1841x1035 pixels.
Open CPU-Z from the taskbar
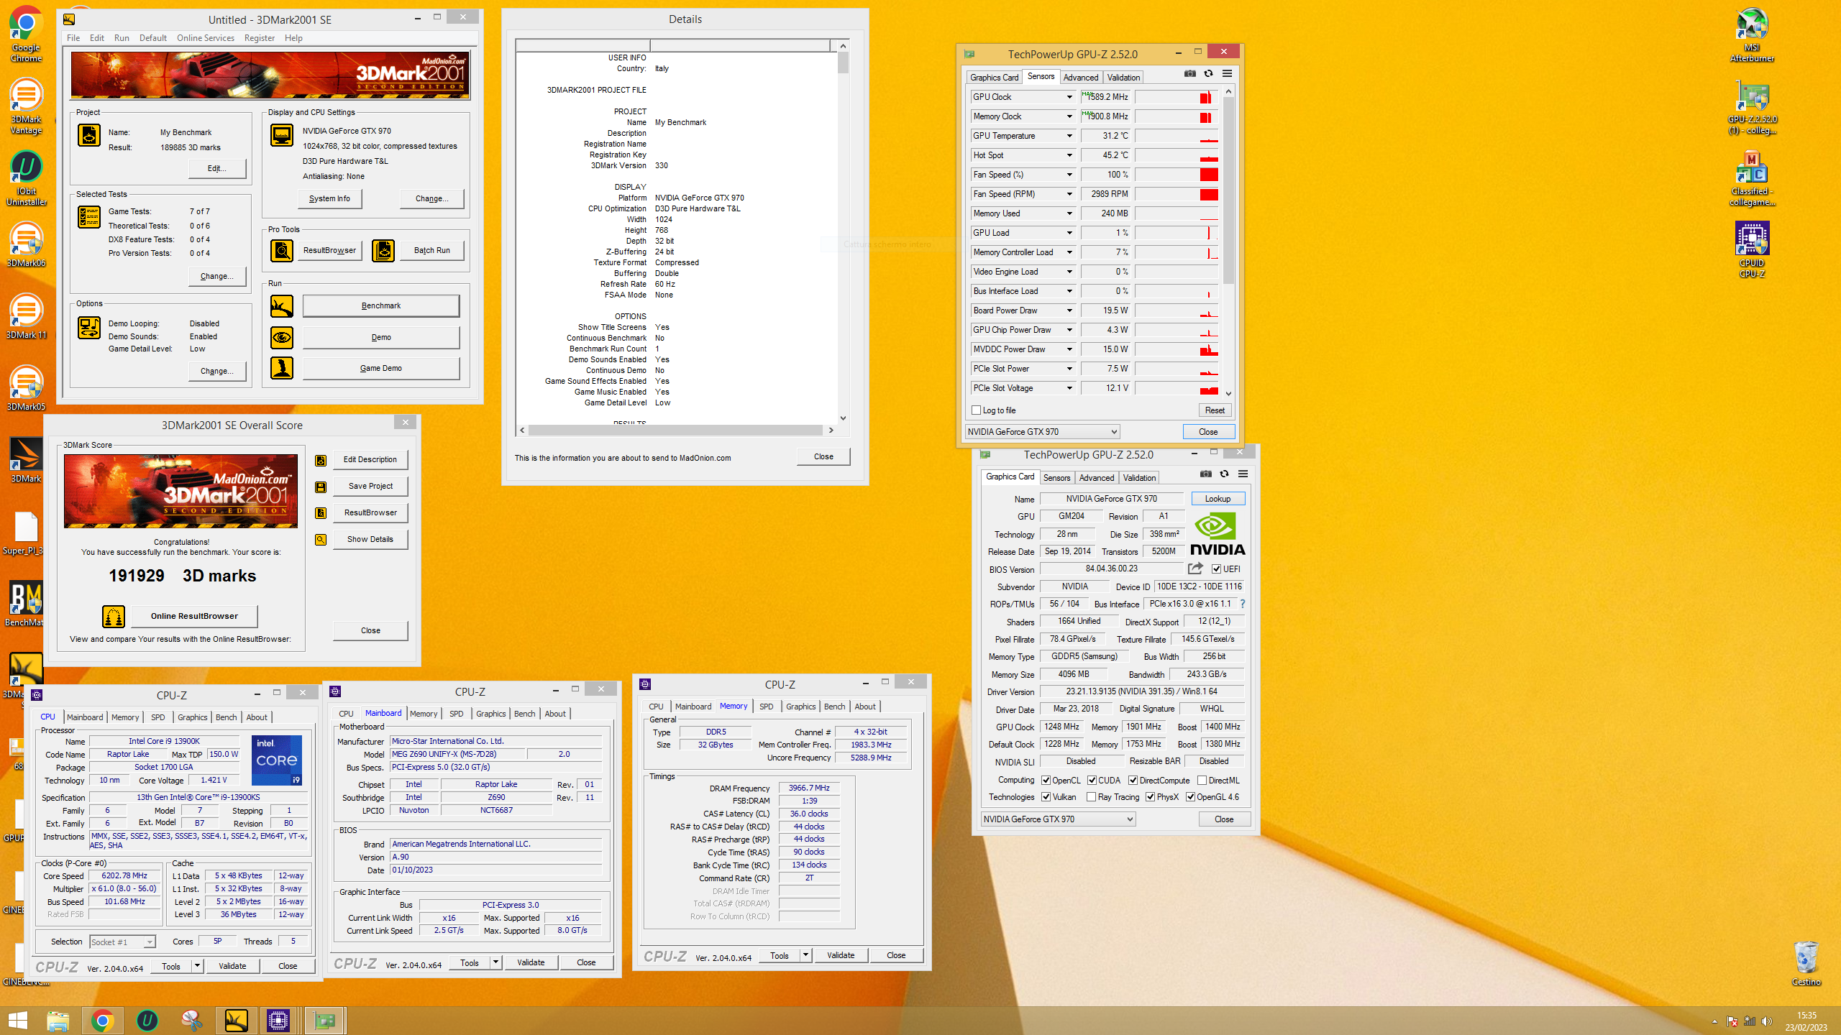[x=278, y=1021]
